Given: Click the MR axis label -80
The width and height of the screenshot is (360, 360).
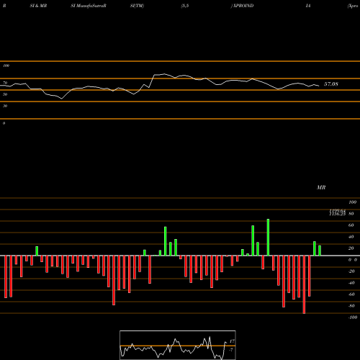Looking at the screenshot, I should tap(351, 306).
